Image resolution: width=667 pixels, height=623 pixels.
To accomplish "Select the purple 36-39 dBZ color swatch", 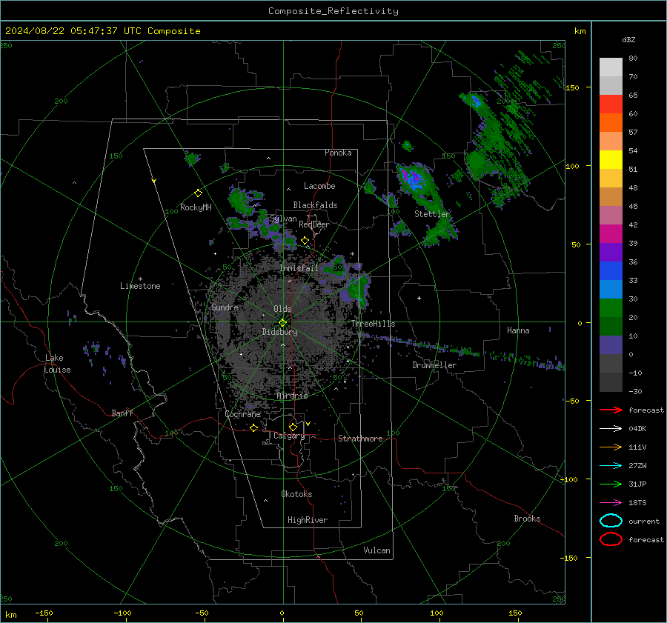I will 611,252.
